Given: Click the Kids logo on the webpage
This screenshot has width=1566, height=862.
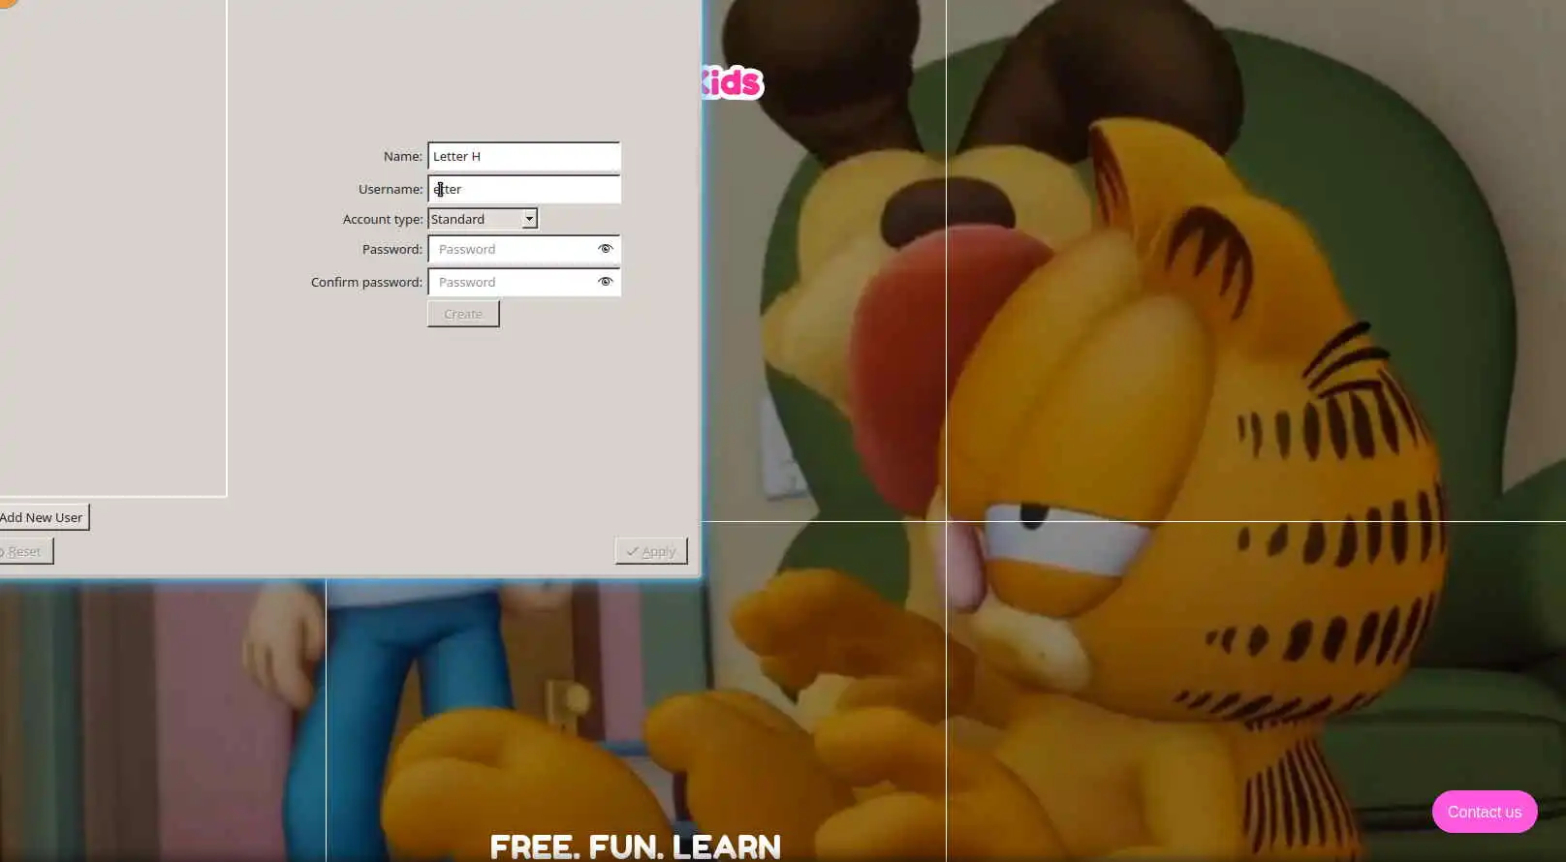Looking at the screenshot, I should [733, 83].
